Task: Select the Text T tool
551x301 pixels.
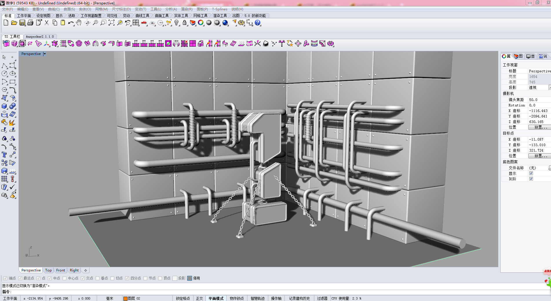Action: point(4,155)
